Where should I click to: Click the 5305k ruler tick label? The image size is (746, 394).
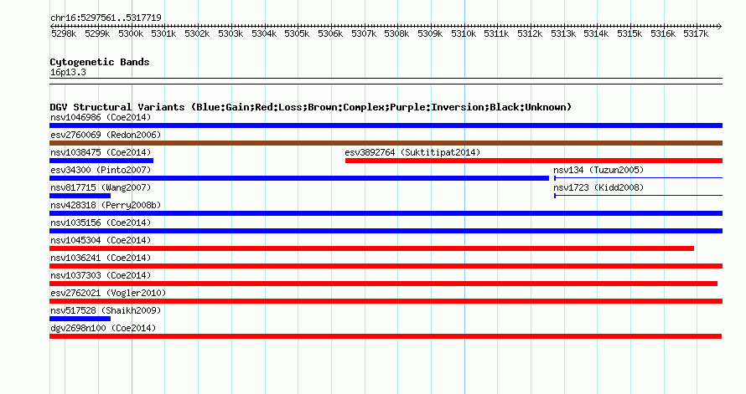click(x=297, y=33)
